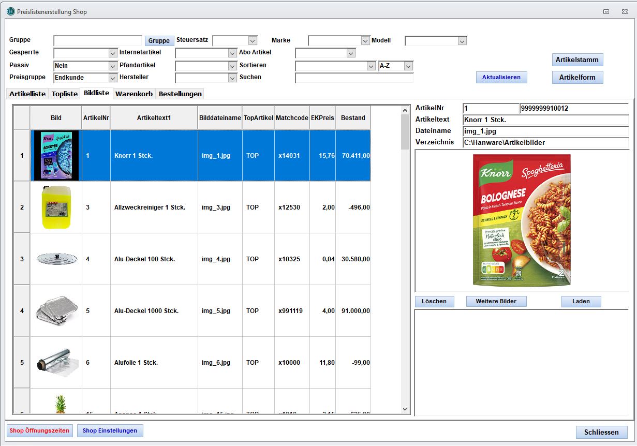
Task: Click the Alu-Deckel 1000 Stck. tray thumbnail
Action: (x=56, y=310)
